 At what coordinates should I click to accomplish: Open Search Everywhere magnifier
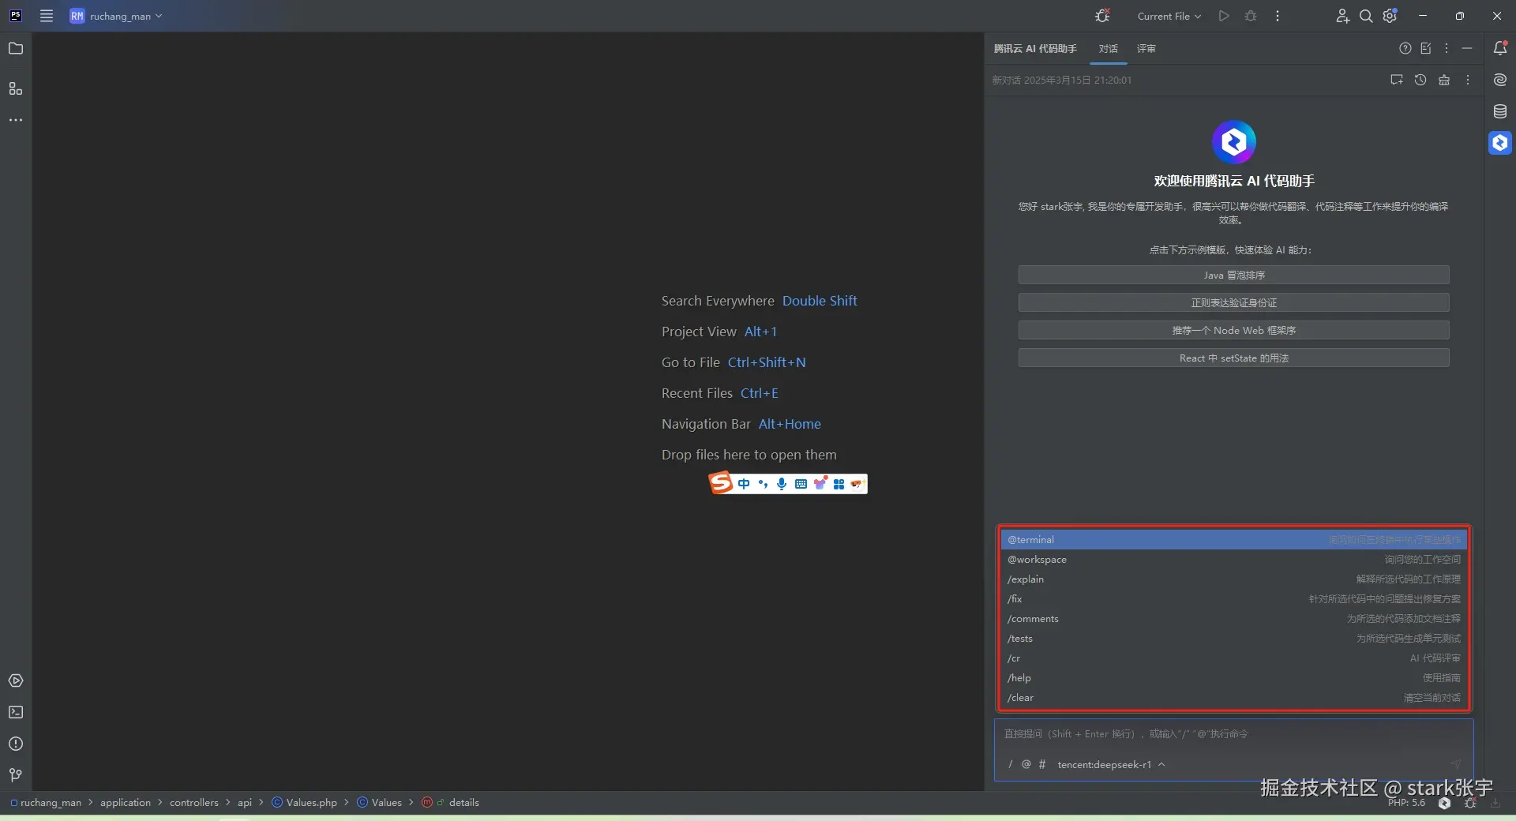[x=1366, y=16]
